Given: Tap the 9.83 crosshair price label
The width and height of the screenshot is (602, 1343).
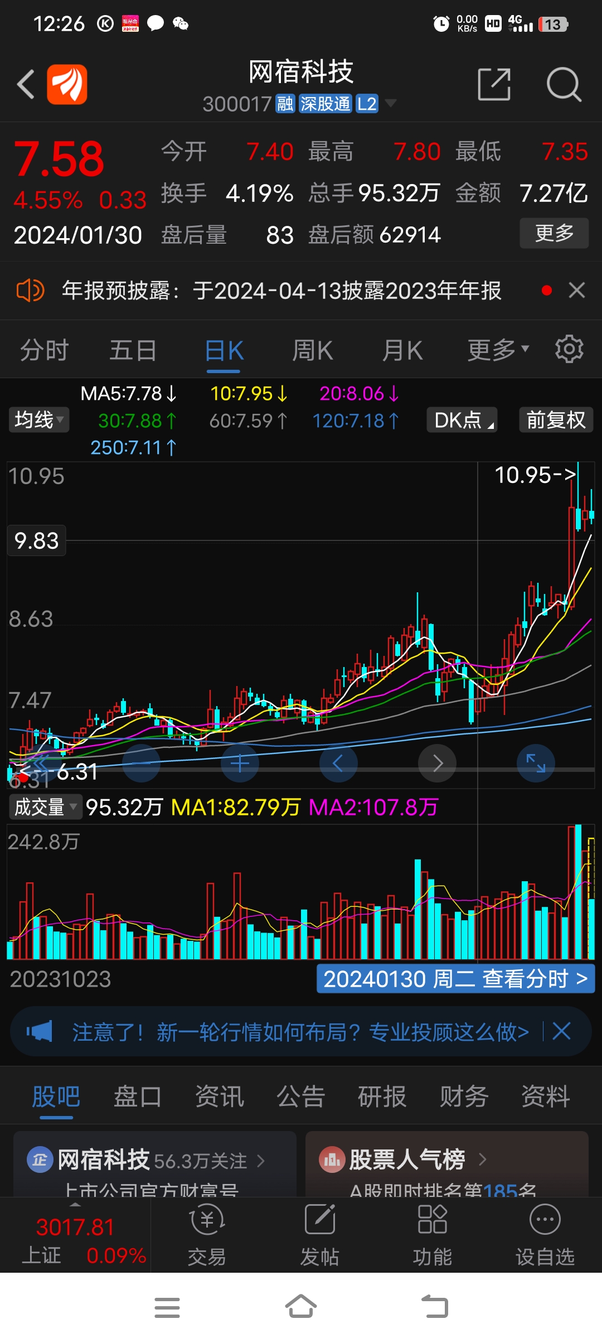Looking at the screenshot, I should click(x=36, y=540).
